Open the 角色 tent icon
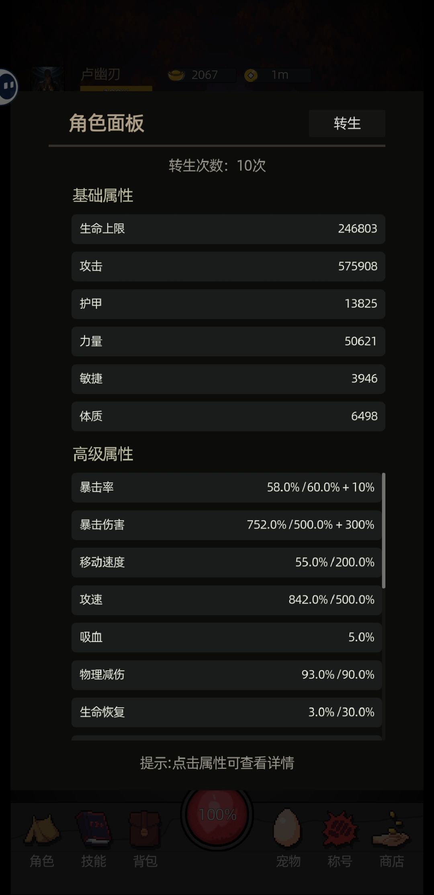 pos(42,829)
